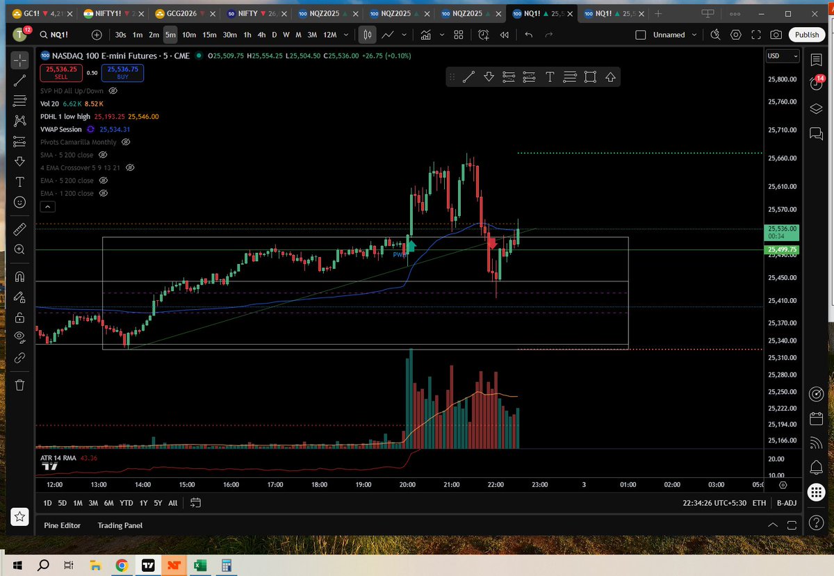The width and height of the screenshot is (834, 576).
Task: Open a new tab with plus button
Action: (x=657, y=14)
